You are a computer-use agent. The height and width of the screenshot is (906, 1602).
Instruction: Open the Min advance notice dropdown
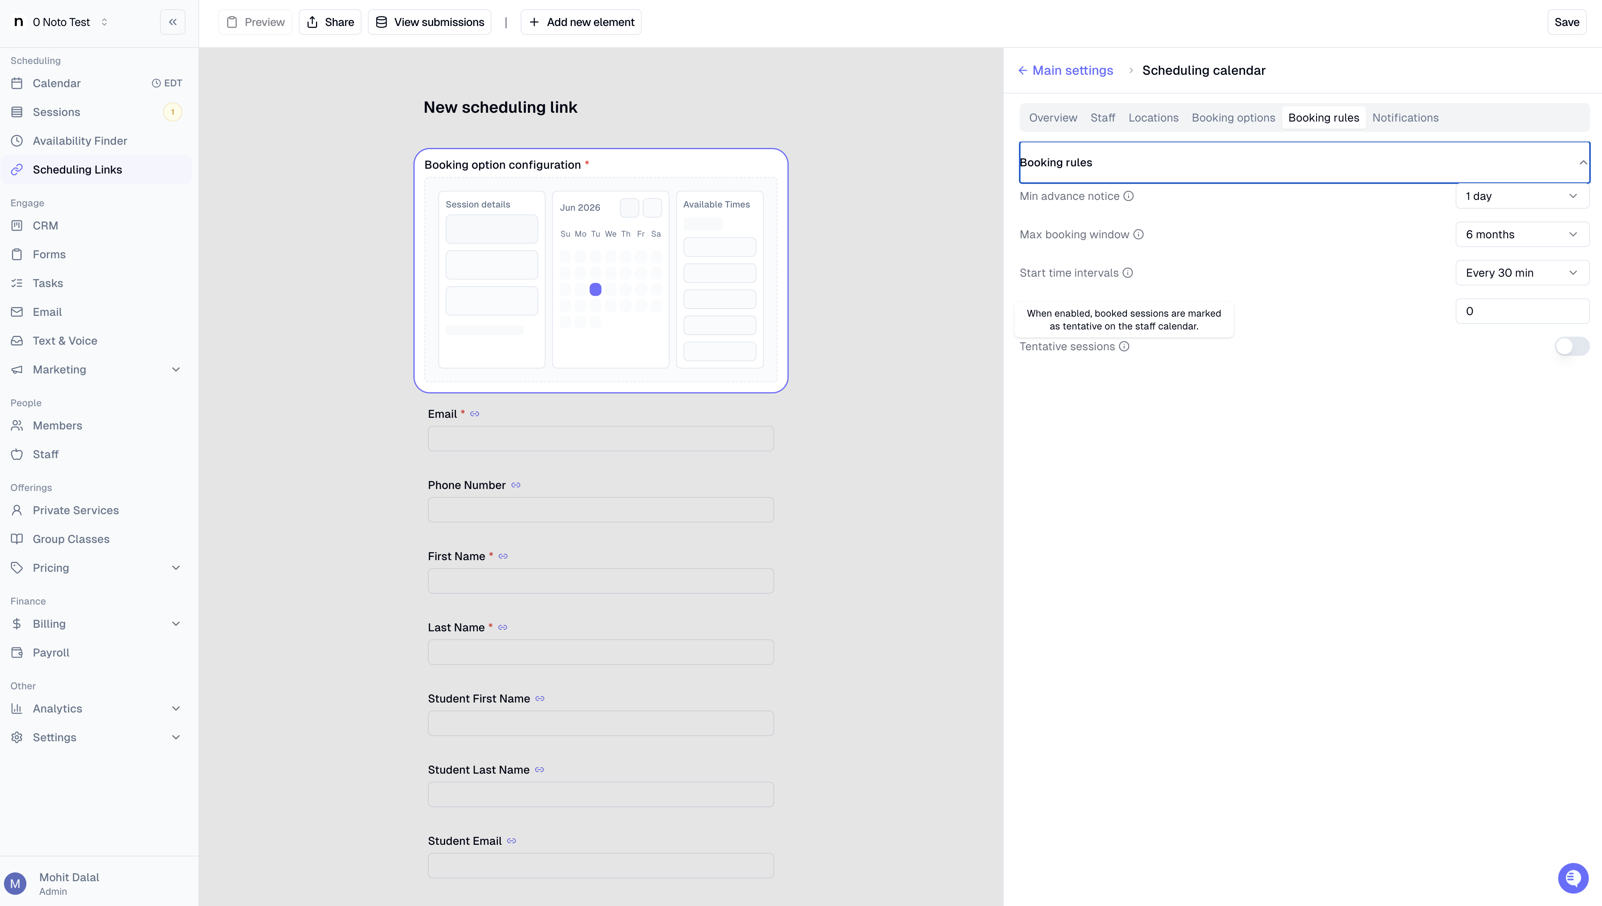[1522, 196]
